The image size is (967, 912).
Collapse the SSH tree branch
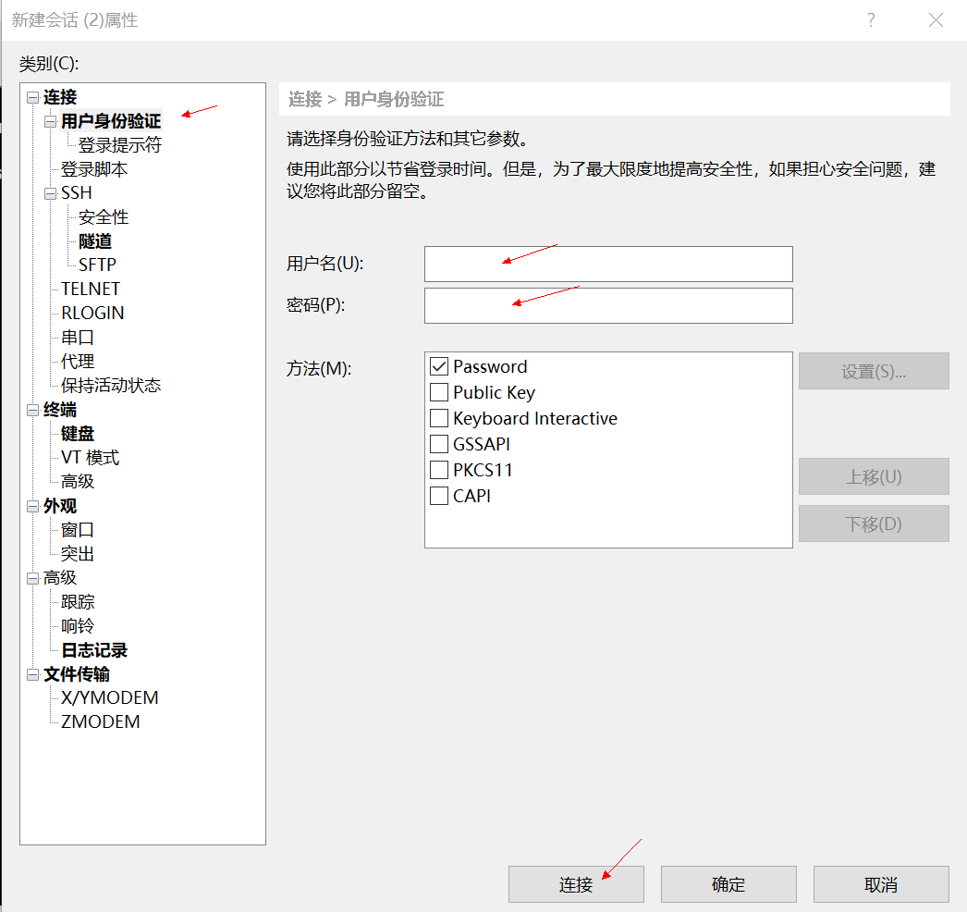click(x=51, y=192)
